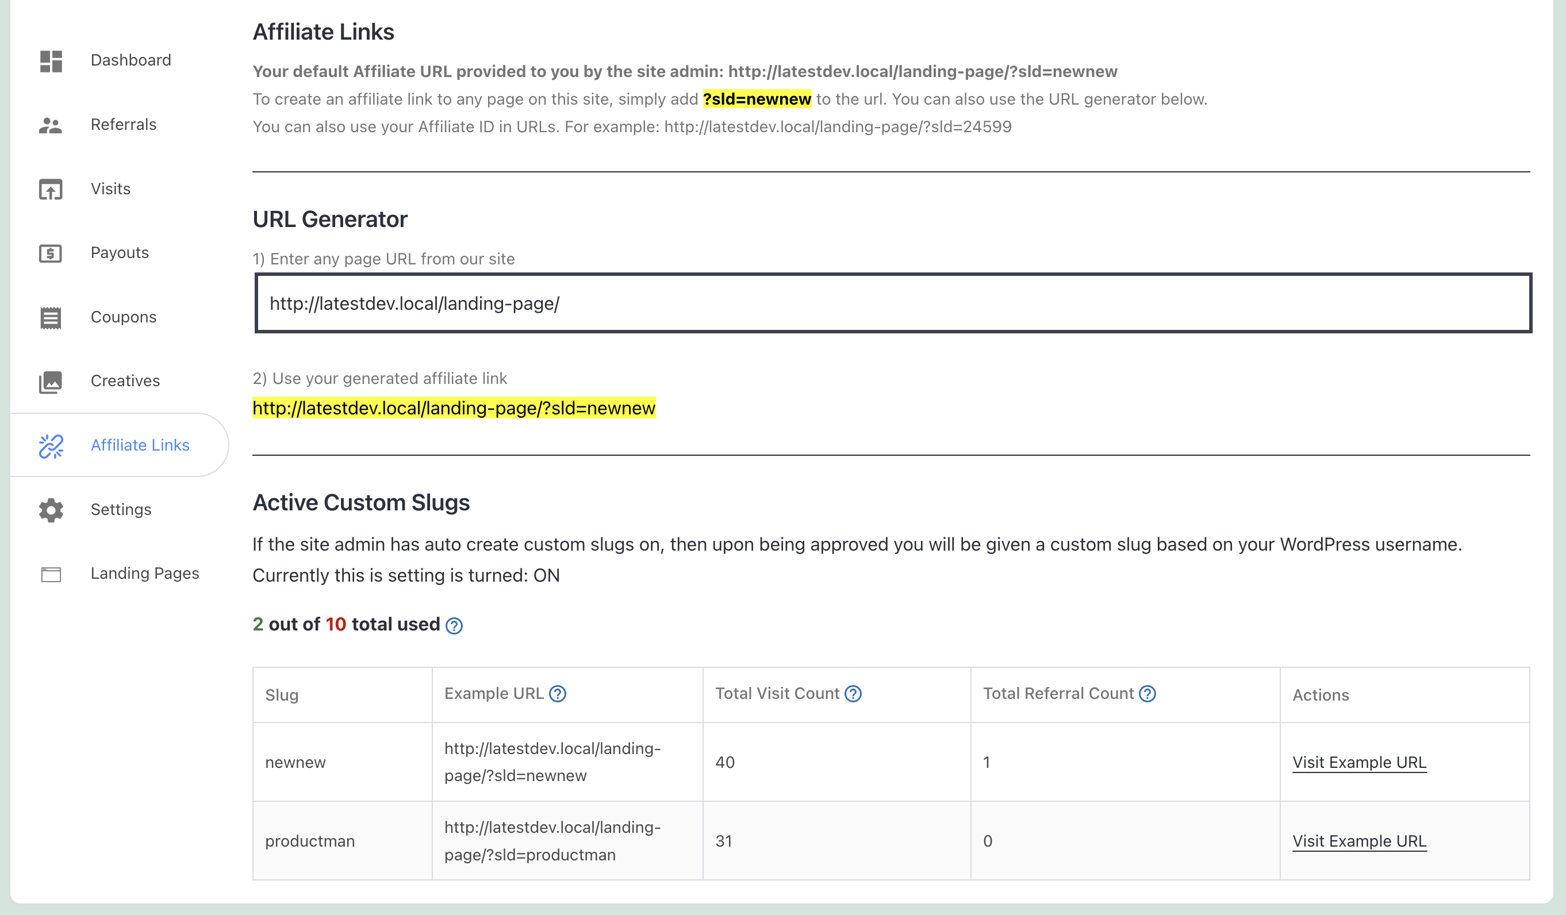Open Visits via its upload-style icon

tap(51, 190)
